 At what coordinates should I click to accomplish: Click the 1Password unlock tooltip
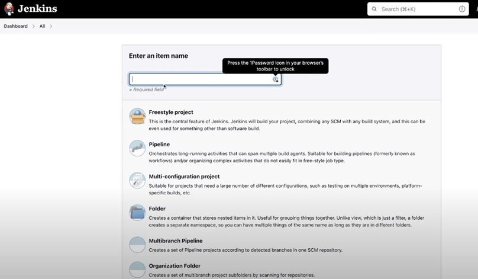tap(275, 66)
